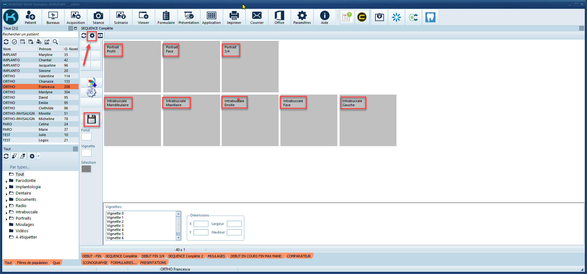Expand the Parodontie tree node
Screen dimensions: 587x274
(7, 181)
